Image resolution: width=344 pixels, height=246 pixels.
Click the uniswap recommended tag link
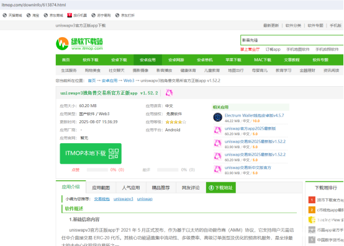(x=145, y=199)
